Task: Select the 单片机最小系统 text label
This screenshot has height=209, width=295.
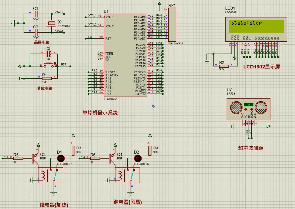Action: (x=100, y=113)
